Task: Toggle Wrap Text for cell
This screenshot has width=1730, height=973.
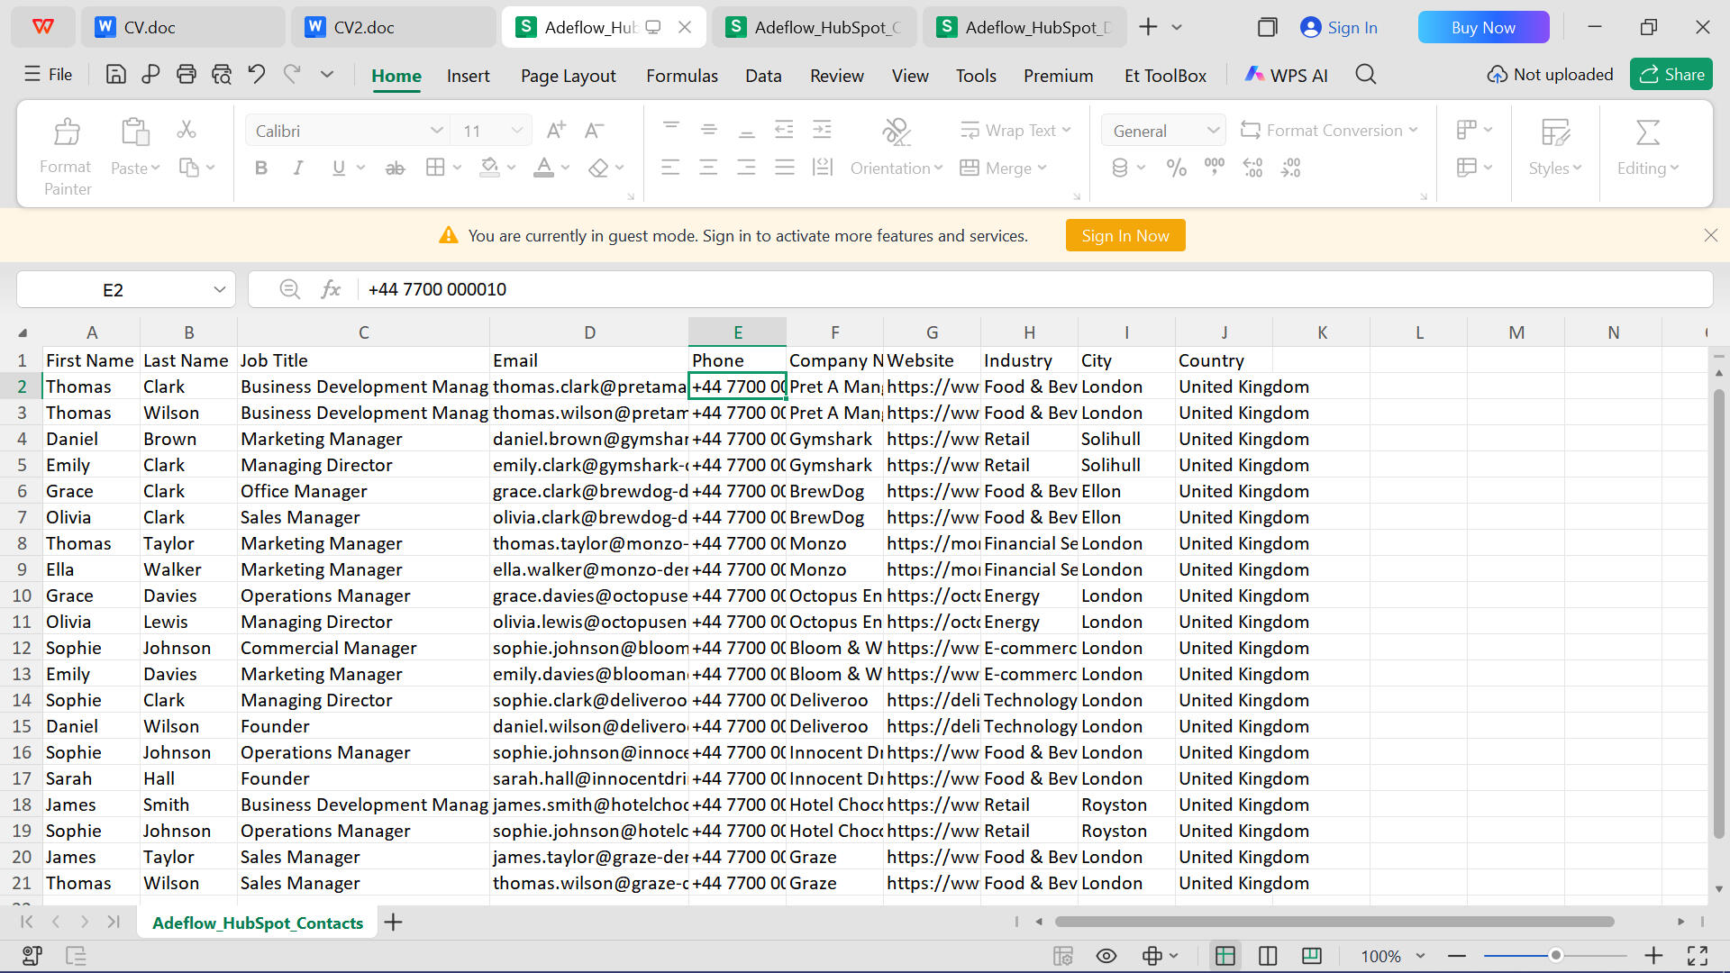Action: (1015, 131)
